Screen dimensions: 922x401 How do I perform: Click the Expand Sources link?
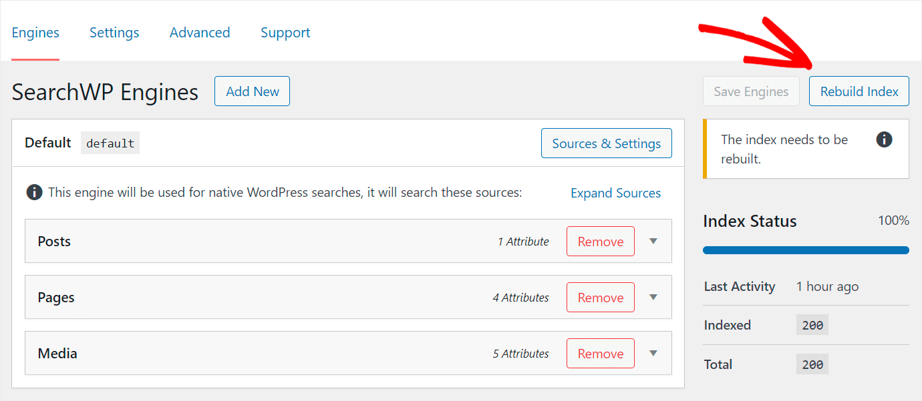click(615, 193)
